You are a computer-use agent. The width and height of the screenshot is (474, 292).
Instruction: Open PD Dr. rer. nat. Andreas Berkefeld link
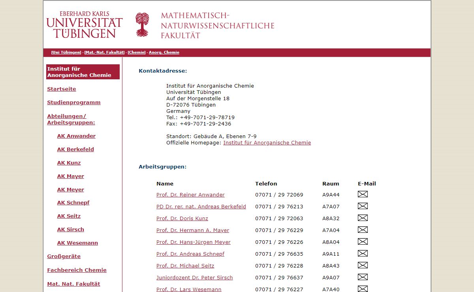click(x=201, y=207)
